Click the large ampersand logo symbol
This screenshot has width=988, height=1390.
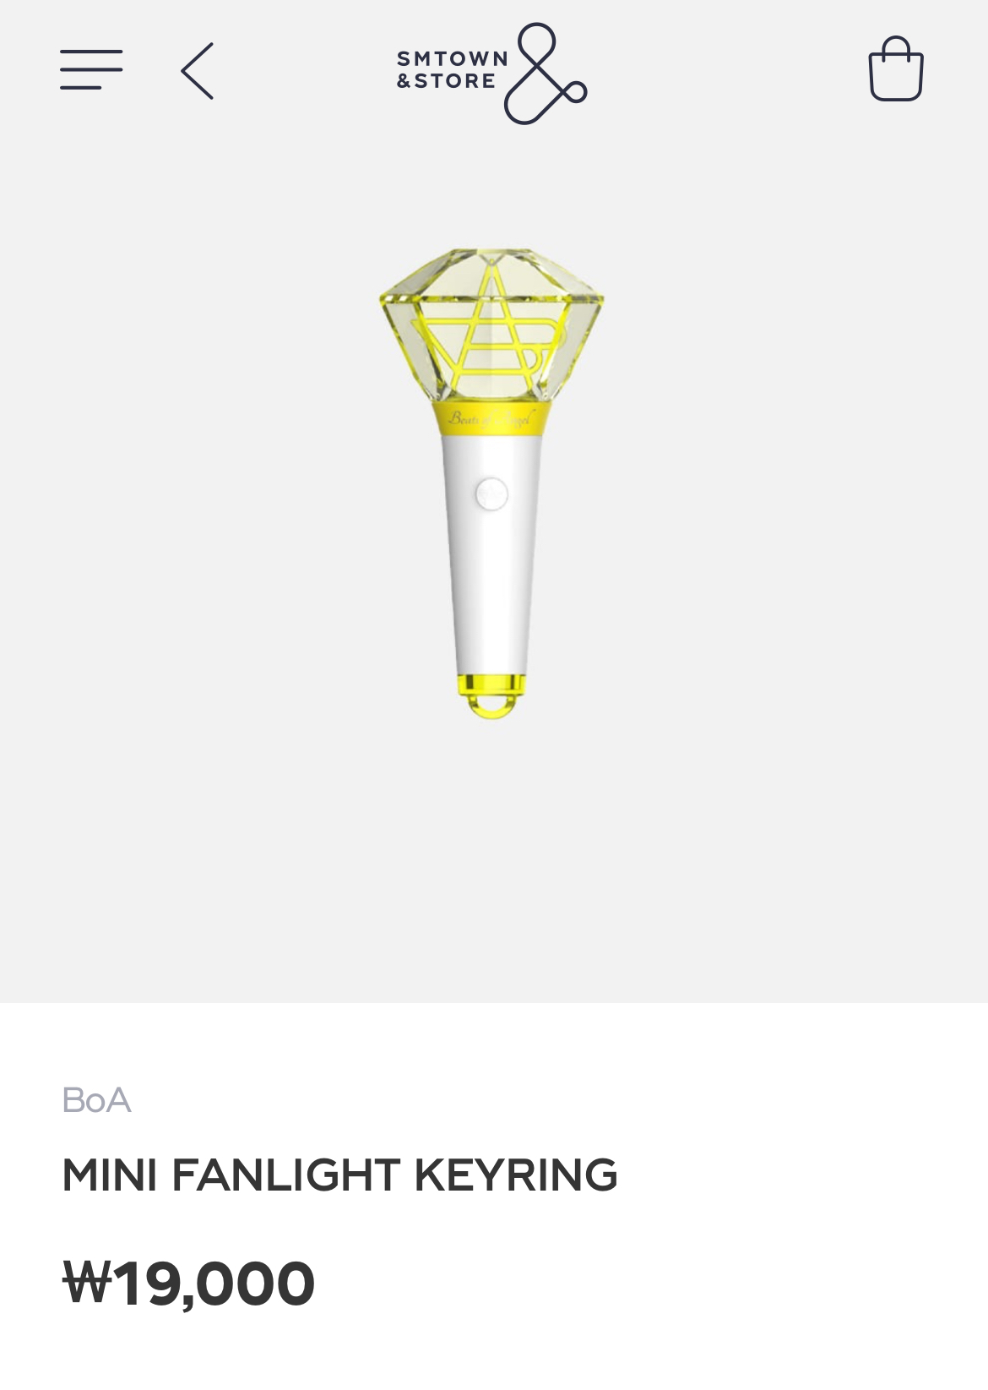(546, 74)
